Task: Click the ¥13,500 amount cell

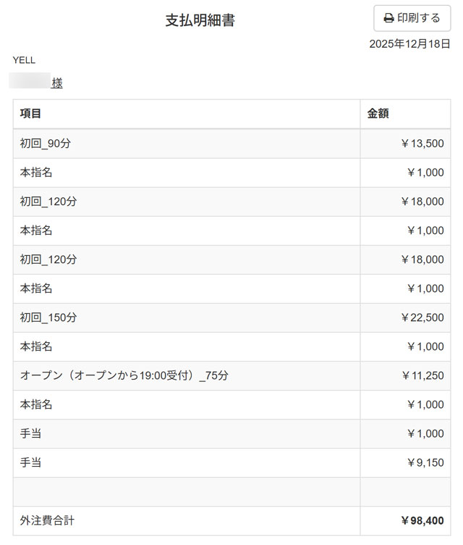Action: point(422,143)
